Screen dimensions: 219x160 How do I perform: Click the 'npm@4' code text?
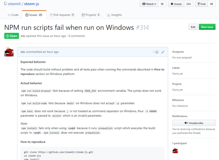pyautogui.click(x=72, y=128)
